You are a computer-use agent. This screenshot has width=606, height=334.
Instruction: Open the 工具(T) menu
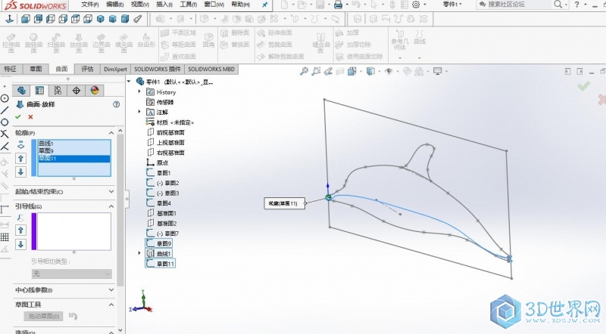[x=188, y=5]
